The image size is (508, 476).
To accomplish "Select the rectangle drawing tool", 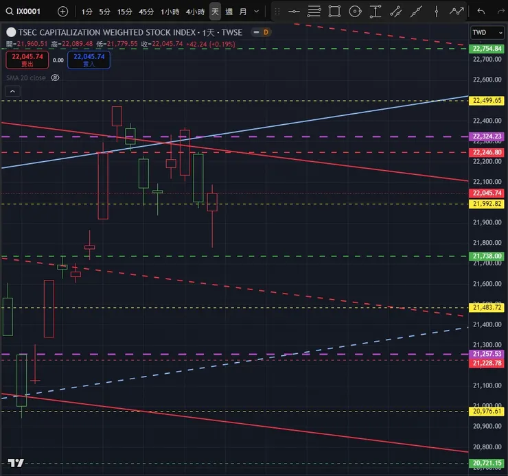I will pyautogui.click(x=334, y=12).
